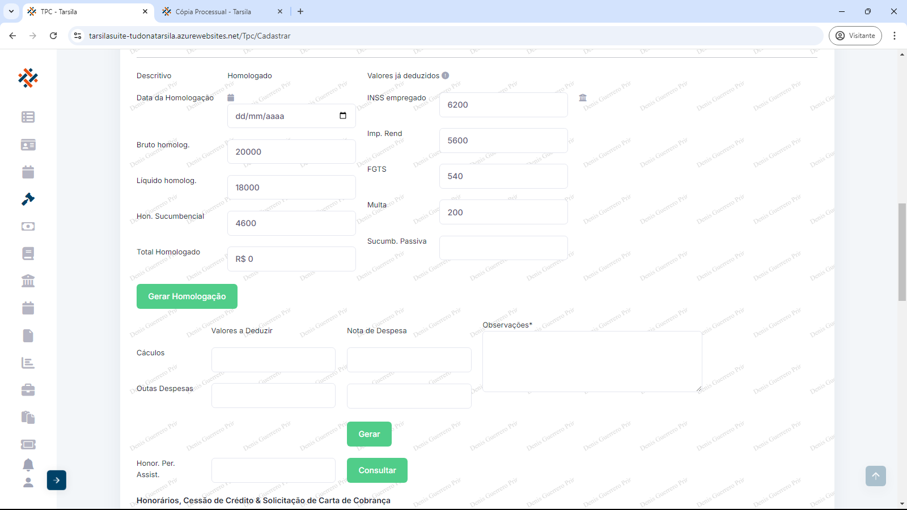
Task: Open a new browser tab
Action: 300,11
